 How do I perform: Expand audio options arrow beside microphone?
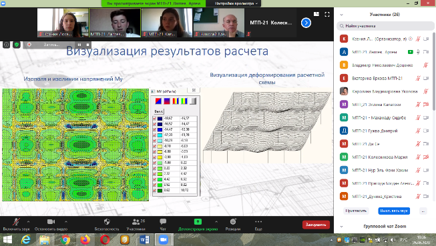(x=28, y=221)
